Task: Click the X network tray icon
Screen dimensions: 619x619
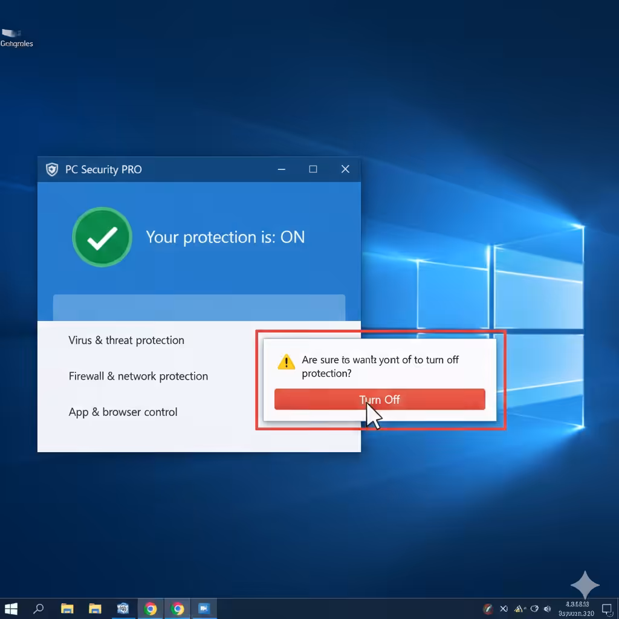Action: (x=504, y=609)
